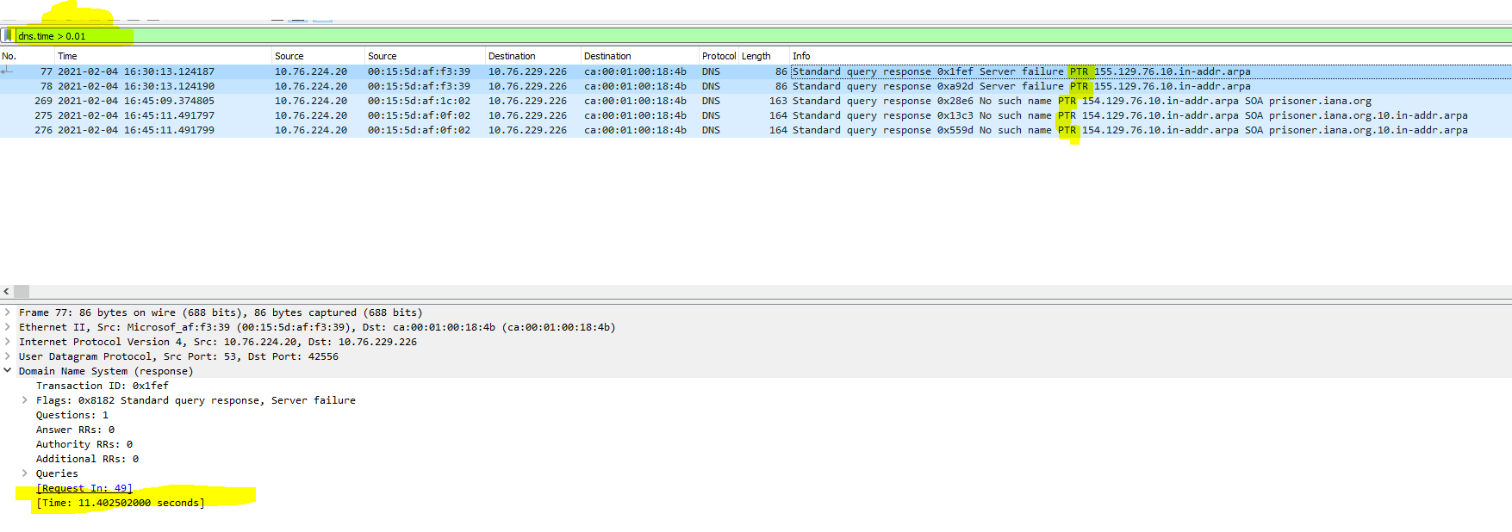The width and height of the screenshot is (1512, 532).
Task: Sort by the Info column header
Action: [x=801, y=56]
